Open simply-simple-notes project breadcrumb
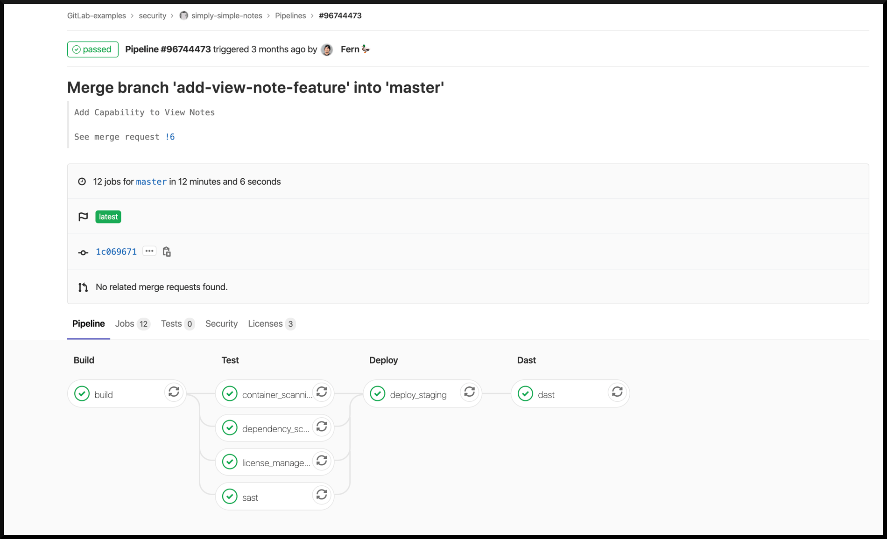Screen dimensions: 887x539 pyautogui.click(x=226, y=16)
